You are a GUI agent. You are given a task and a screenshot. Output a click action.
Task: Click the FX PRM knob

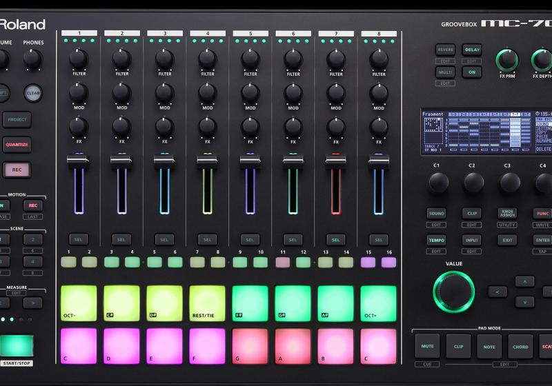(x=507, y=61)
